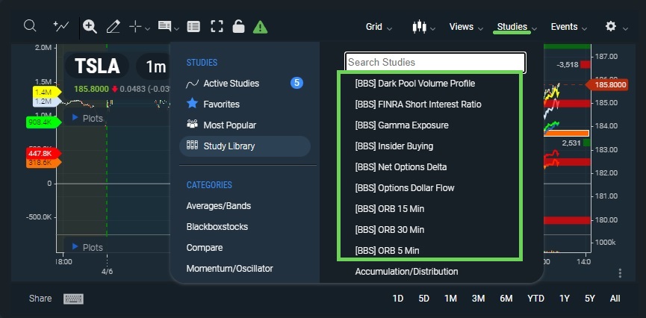Click the Active Studies count badge 5
The width and height of the screenshot is (646, 318).
296,83
